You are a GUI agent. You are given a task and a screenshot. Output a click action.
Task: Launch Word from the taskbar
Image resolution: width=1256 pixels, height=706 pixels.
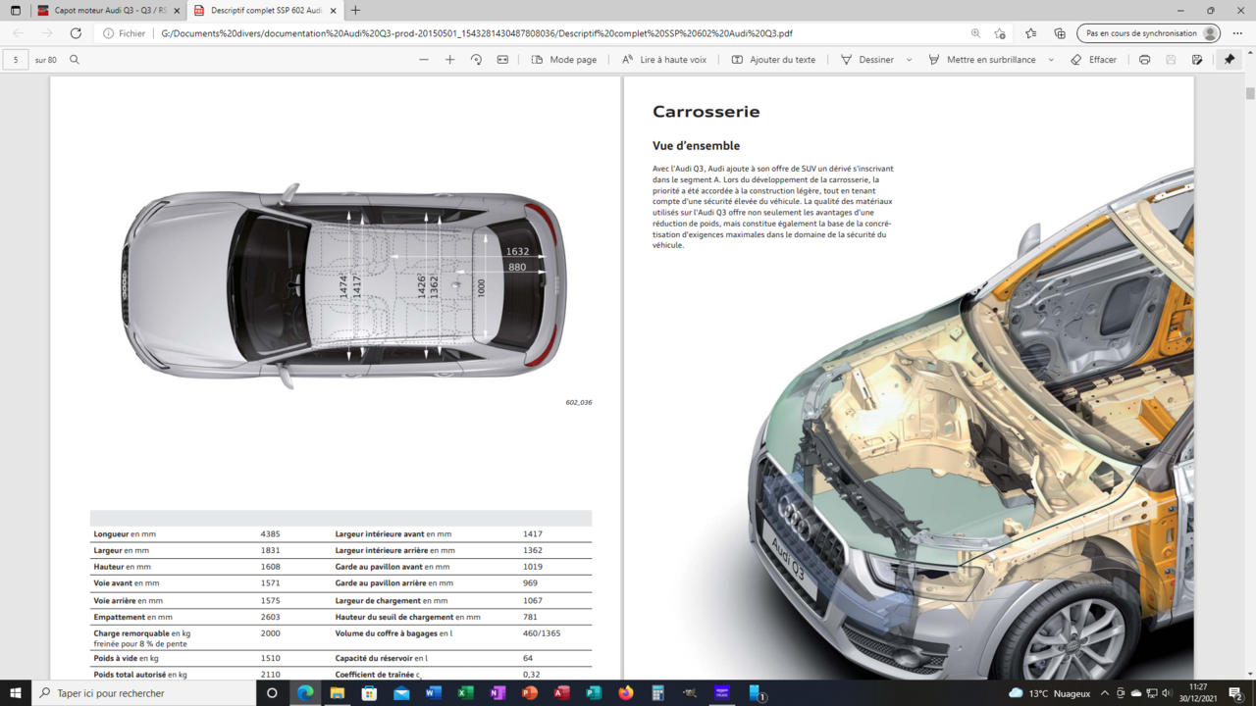pyautogui.click(x=434, y=693)
